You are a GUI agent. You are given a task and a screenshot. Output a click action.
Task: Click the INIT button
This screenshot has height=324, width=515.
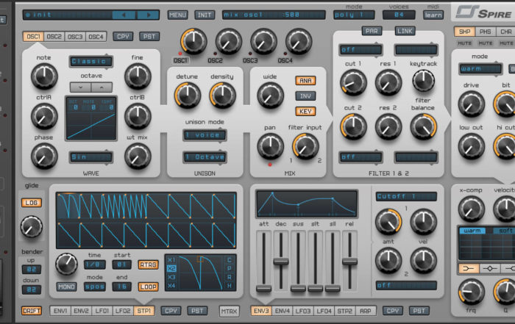pos(205,15)
